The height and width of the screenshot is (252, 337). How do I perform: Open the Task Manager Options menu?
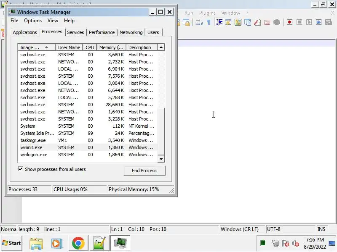33,21
